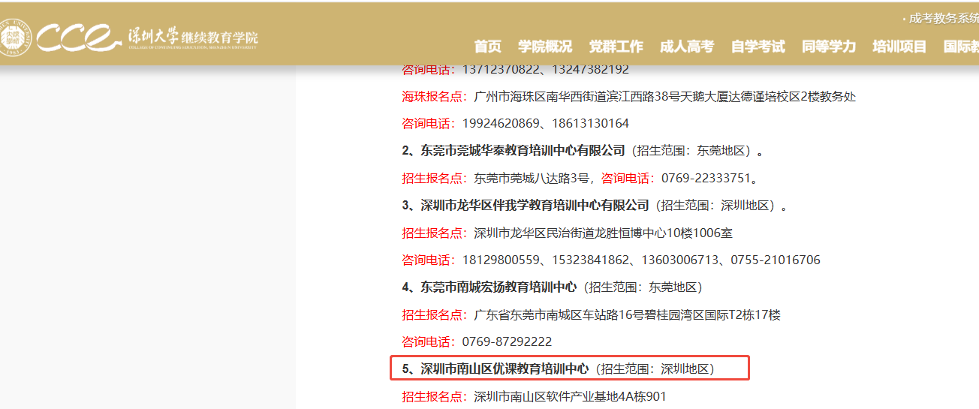Viewport: 979px width, 409px height.
Task: Click the text （招生范围：东莞地区） after item 2
Action: 691,150
